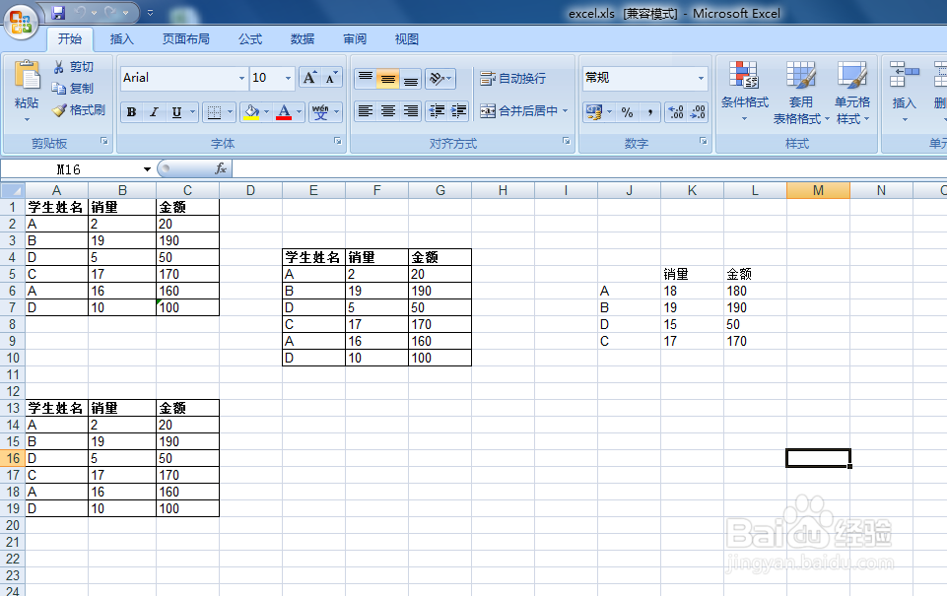Click the Office button orb
The width and height of the screenshot is (947, 596).
[x=21, y=22]
